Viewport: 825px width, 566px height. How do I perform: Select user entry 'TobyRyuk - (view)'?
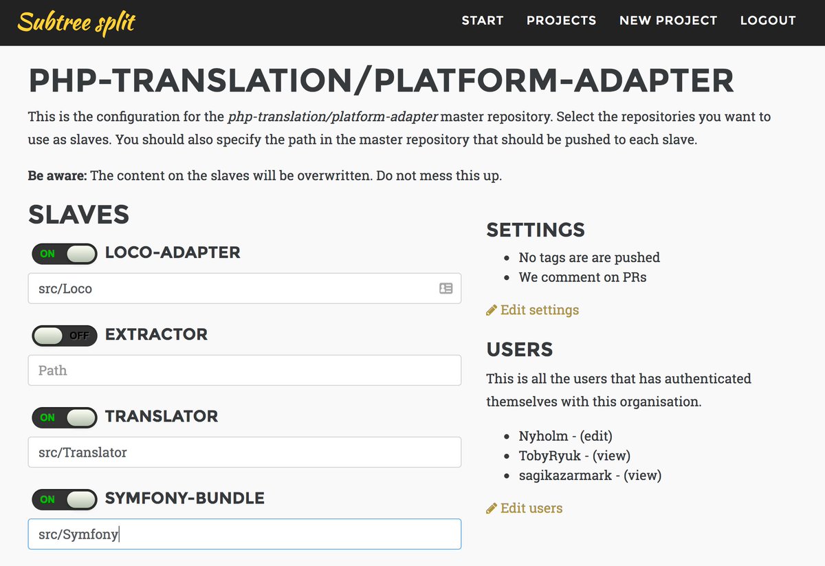coord(575,455)
